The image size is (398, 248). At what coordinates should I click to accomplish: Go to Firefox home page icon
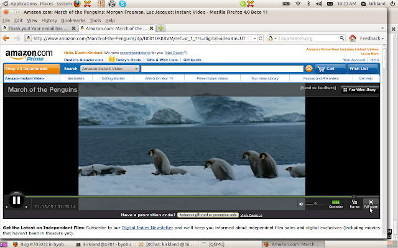point(353,38)
